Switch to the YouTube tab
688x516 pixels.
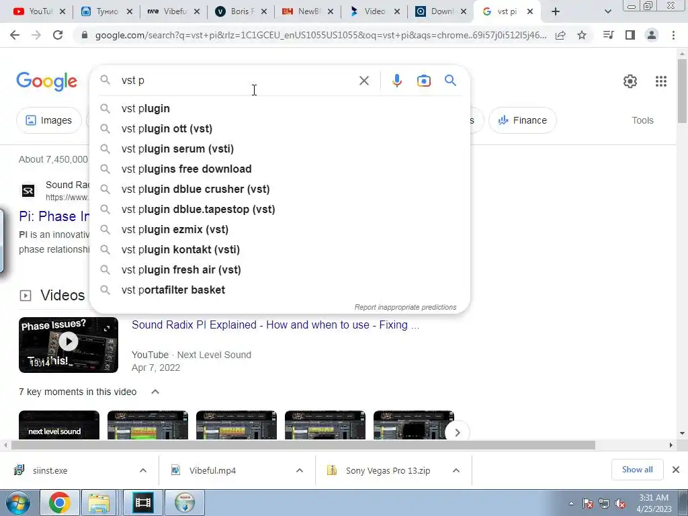40,11
